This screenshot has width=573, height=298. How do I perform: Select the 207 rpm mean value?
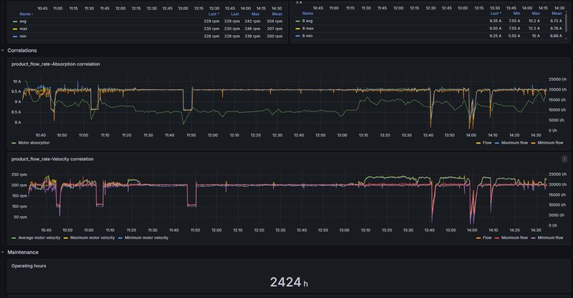(274, 29)
